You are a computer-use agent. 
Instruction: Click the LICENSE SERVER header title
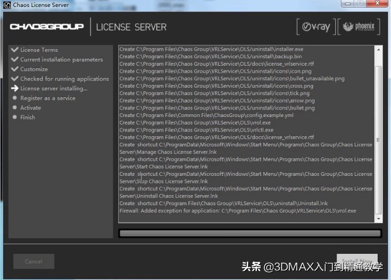[x=131, y=27]
